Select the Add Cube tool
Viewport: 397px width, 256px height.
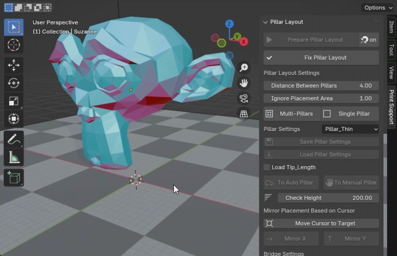click(x=14, y=178)
